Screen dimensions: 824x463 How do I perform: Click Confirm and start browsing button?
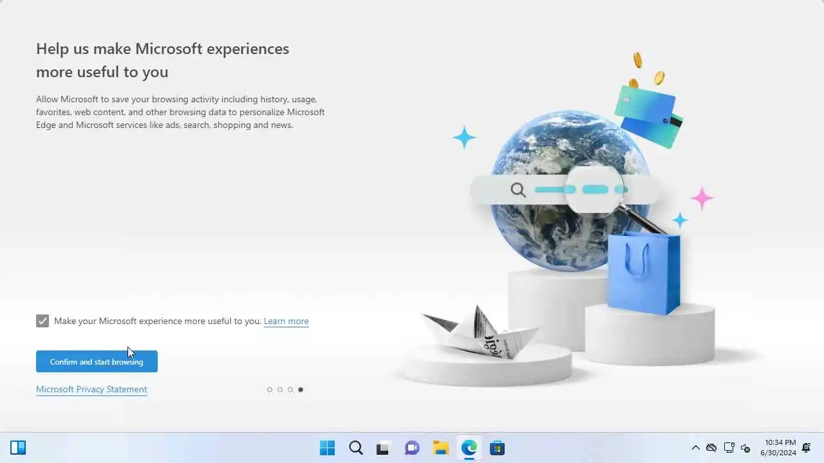click(x=97, y=361)
